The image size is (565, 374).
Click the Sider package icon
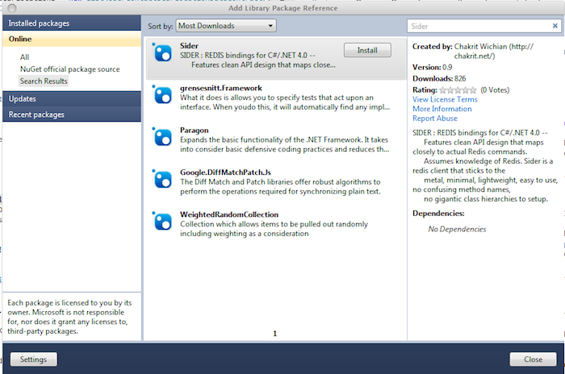point(162,53)
